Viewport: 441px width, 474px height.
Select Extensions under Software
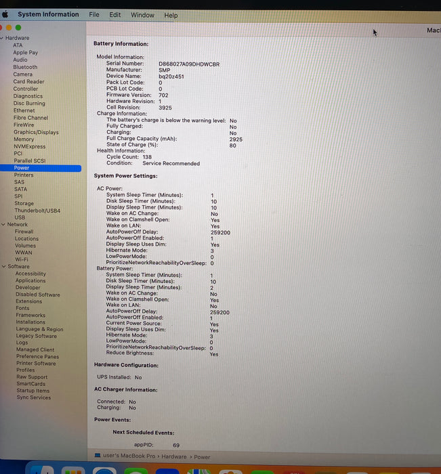coord(28,301)
